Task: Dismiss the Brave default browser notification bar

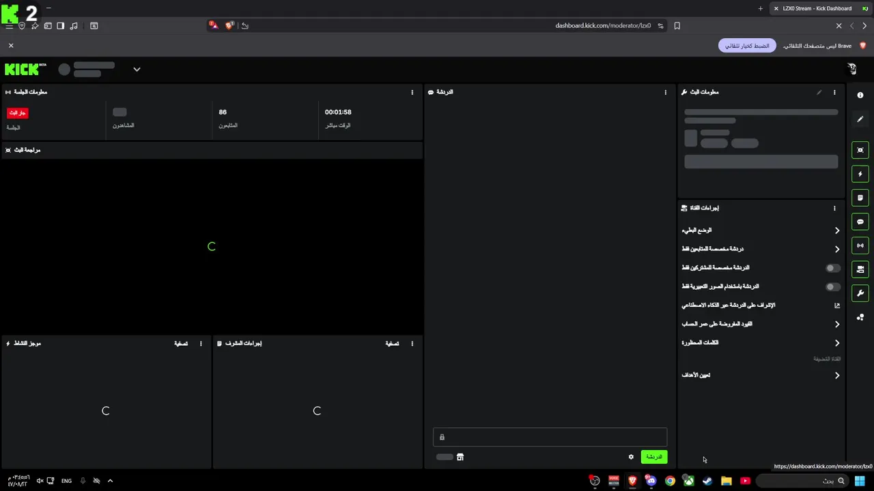Action: click(11, 46)
